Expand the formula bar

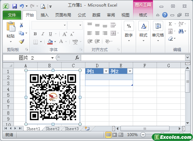tap(187, 57)
